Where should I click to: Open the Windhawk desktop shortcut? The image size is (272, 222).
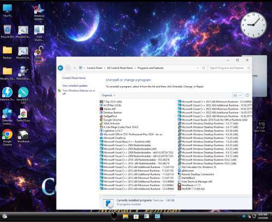point(23,136)
